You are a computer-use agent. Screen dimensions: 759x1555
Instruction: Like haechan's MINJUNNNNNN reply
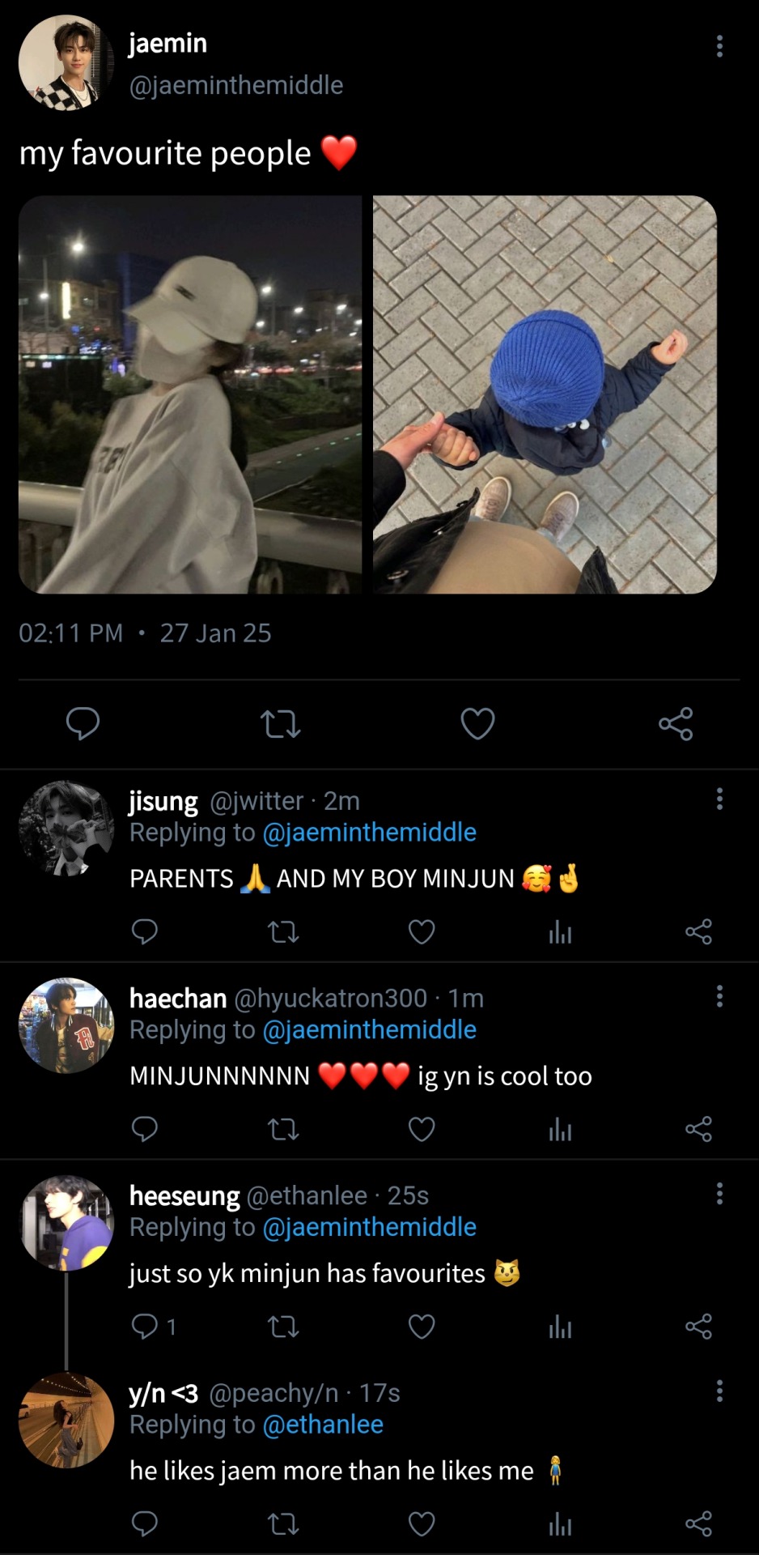click(422, 1129)
